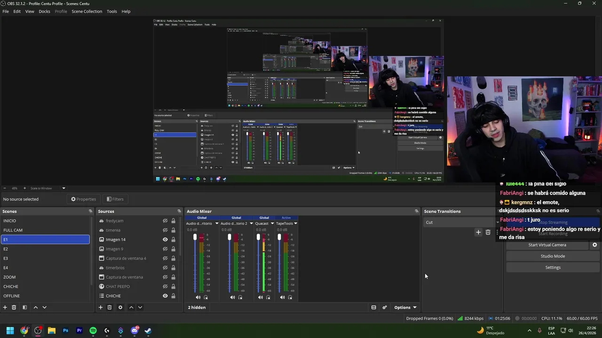Add a scene transition with plus icon

click(x=478, y=232)
